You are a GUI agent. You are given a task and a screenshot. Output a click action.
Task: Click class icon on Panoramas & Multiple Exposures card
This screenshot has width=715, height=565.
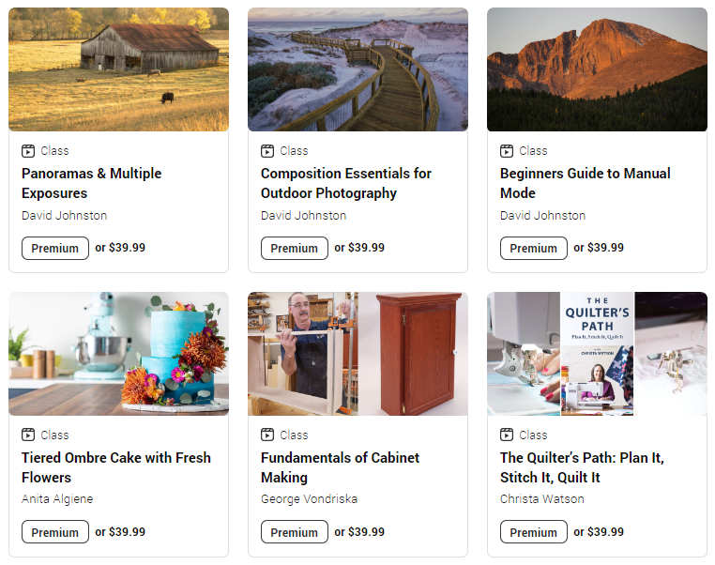click(28, 150)
